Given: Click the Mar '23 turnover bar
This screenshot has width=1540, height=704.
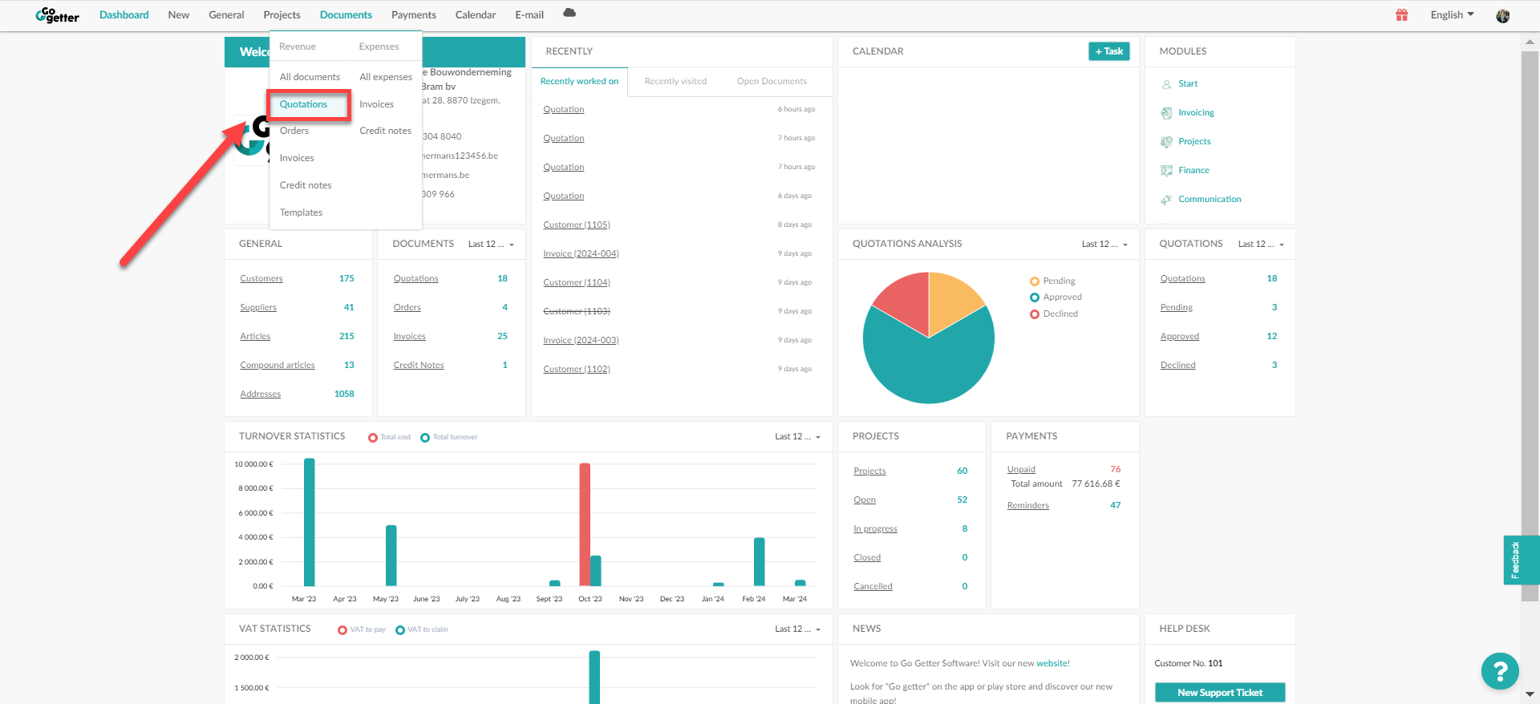Looking at the screenshot, I should pos(310,522).
